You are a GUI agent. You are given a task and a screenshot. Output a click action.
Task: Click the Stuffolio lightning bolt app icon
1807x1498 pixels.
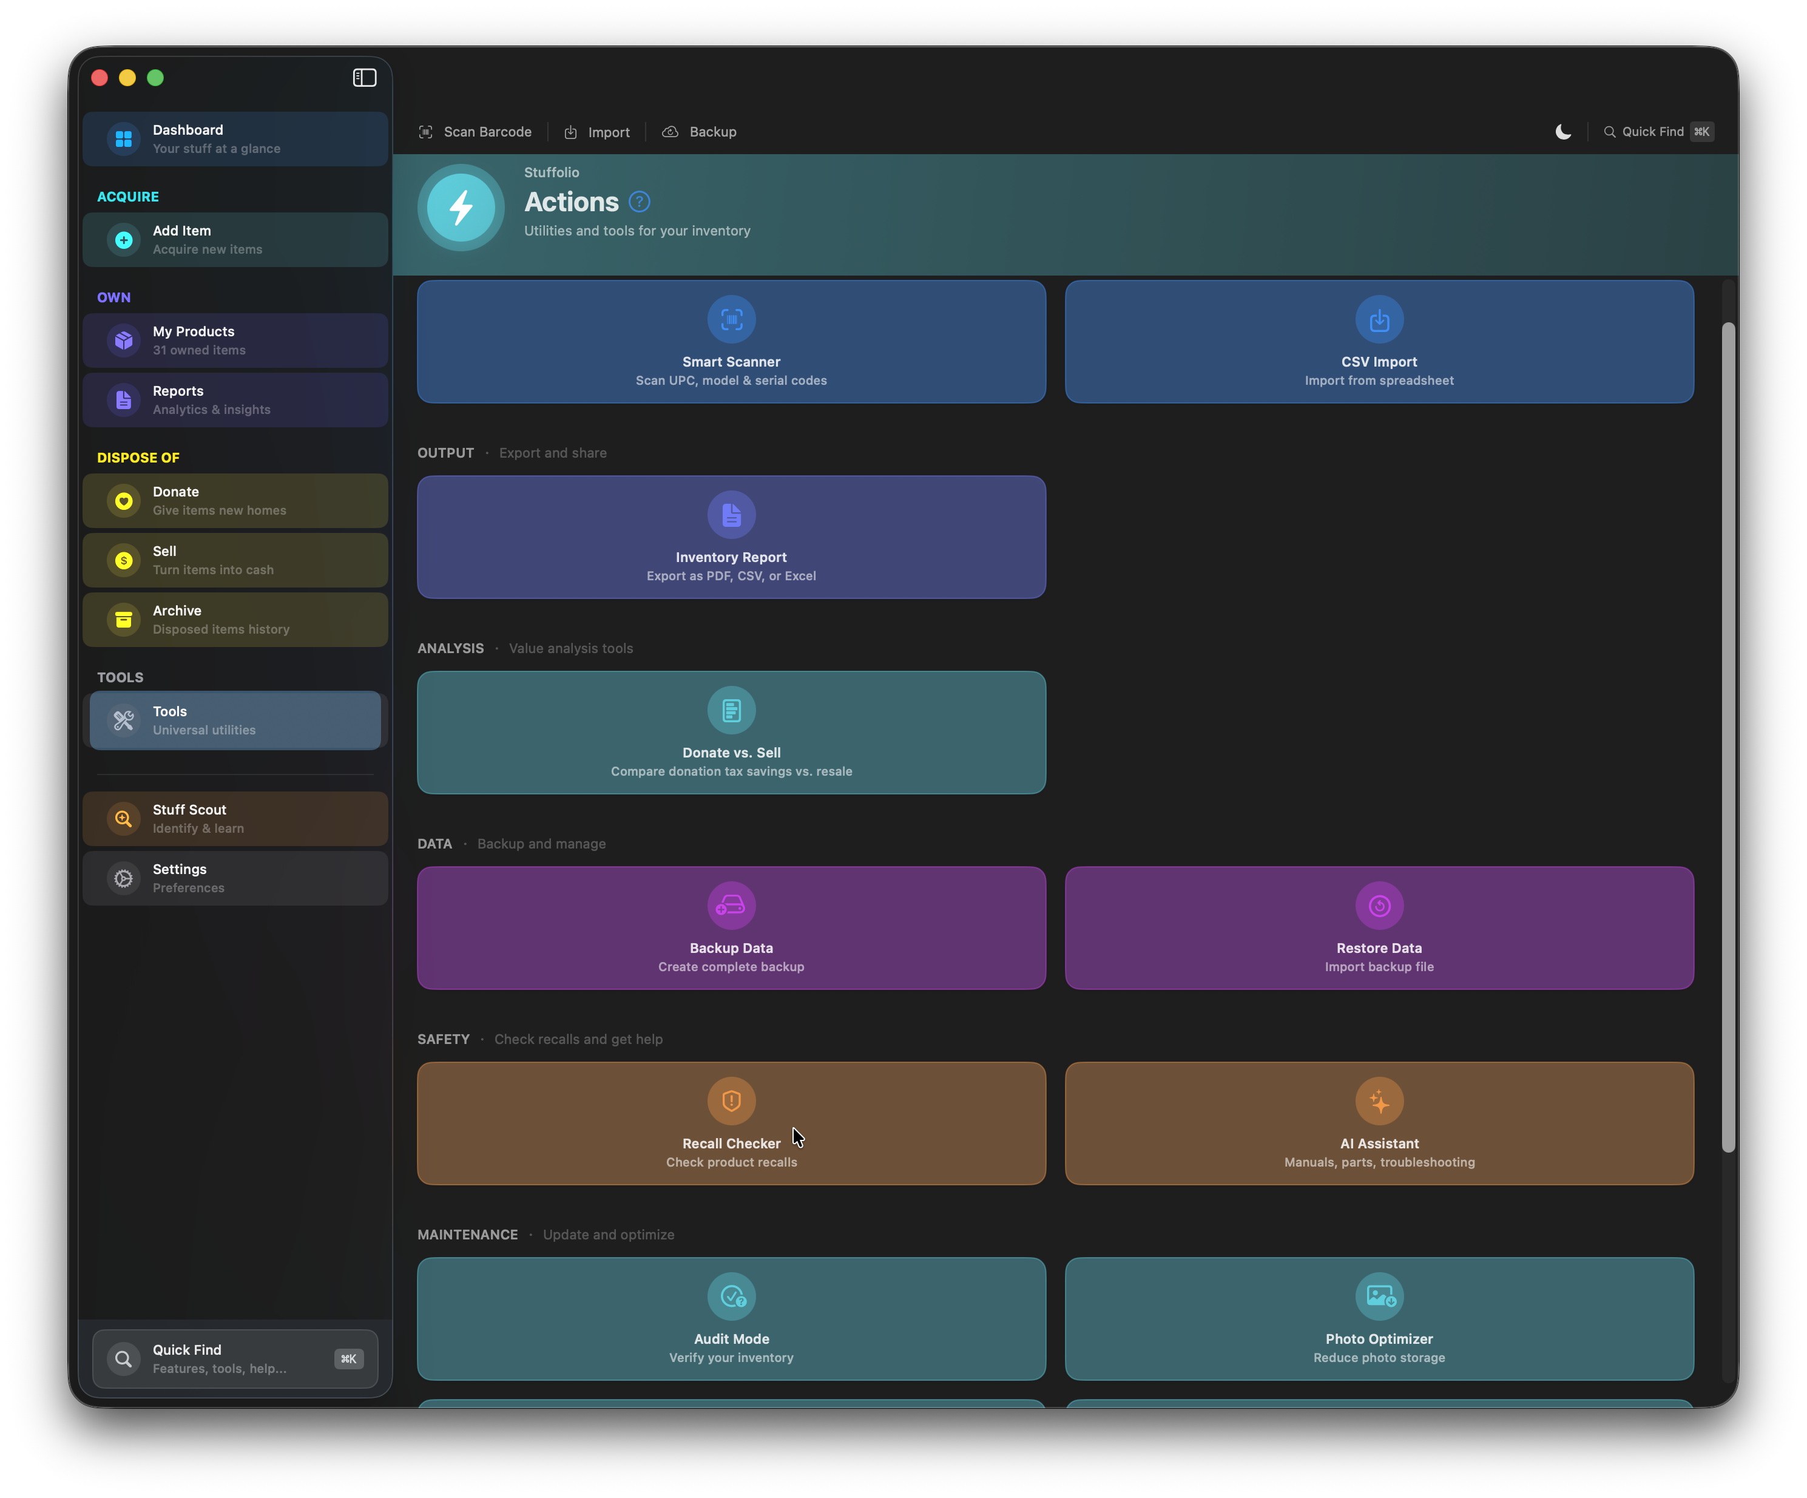[x=461, y=208]
